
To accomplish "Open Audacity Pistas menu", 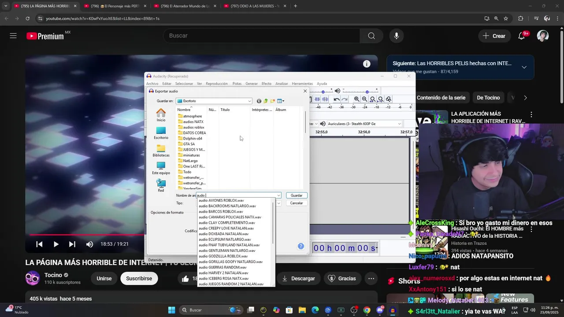I will (x=237, y=84).
